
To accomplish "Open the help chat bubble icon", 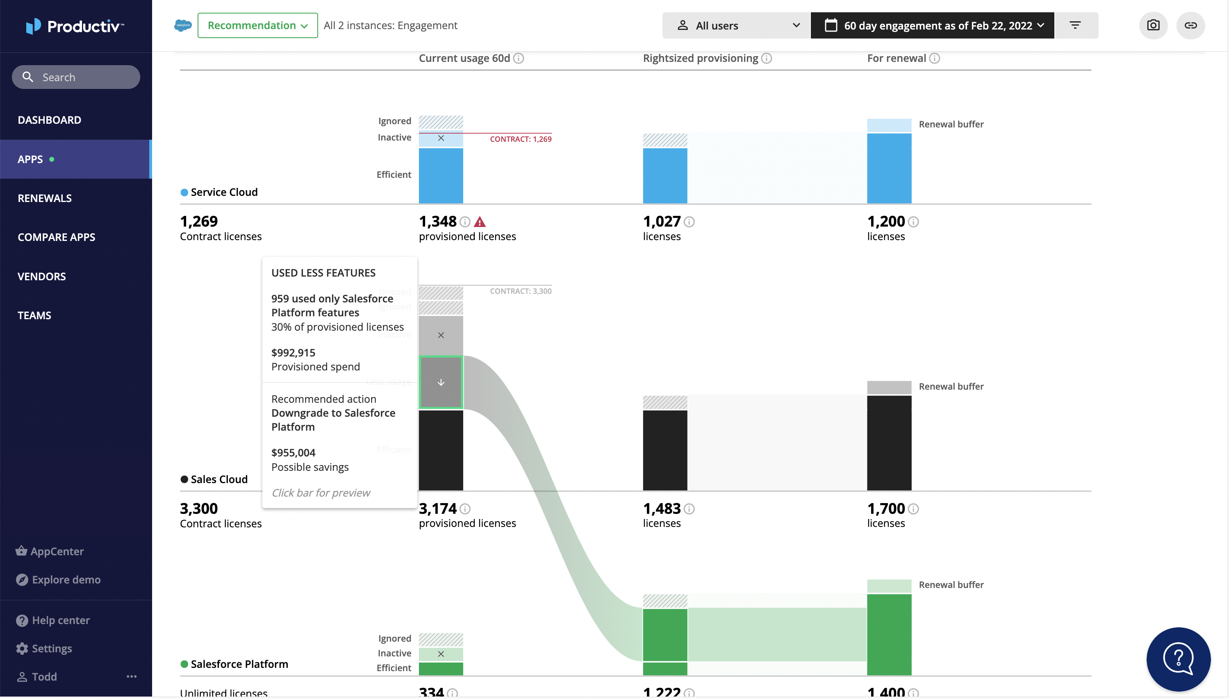I will pos(1178,659).
